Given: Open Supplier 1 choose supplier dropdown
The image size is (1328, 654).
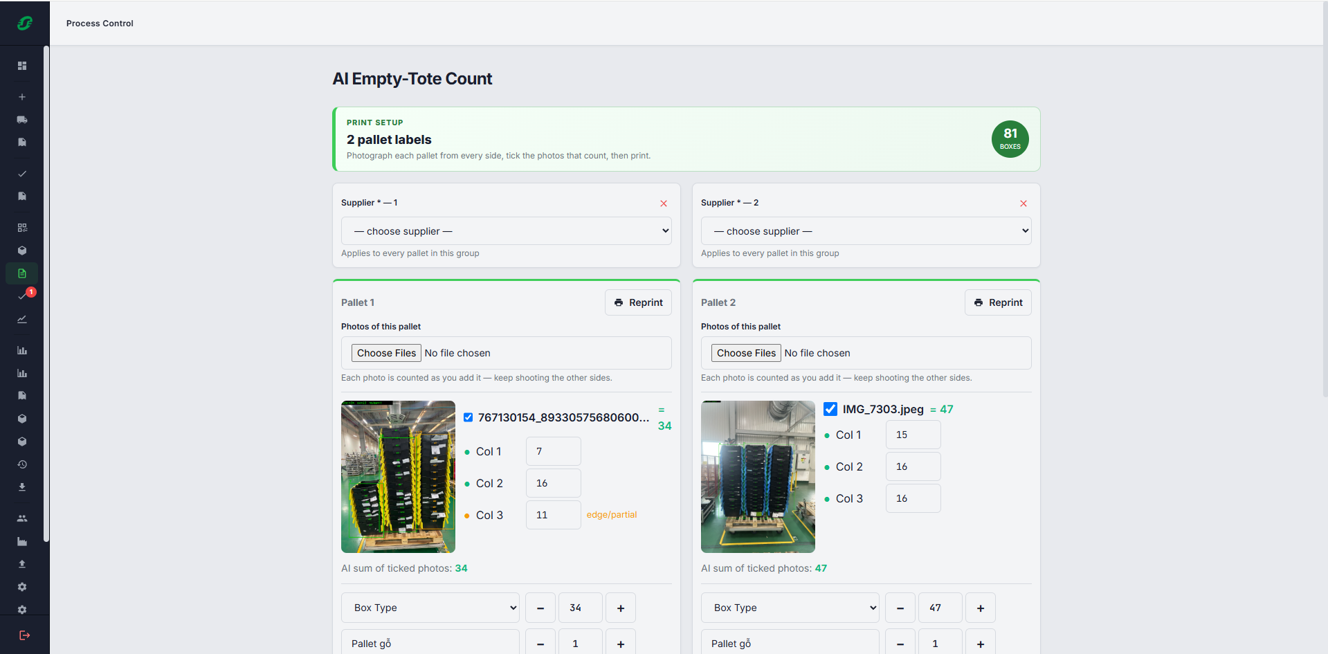Looking at the screenshot, I should click(x=507, y=231).
